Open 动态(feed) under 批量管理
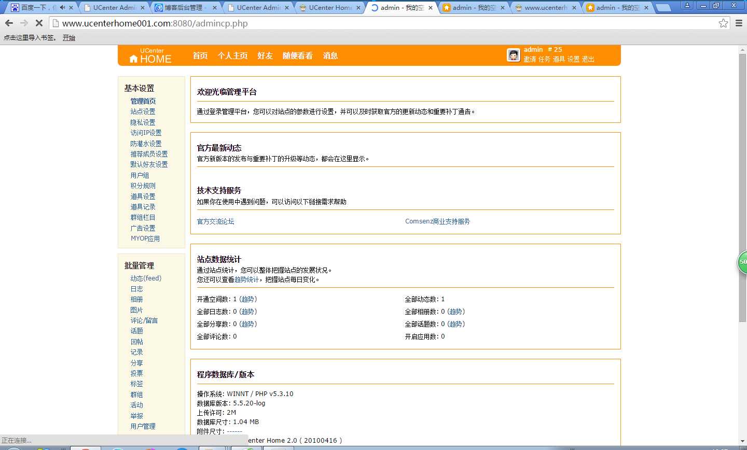 coord(146,278)
